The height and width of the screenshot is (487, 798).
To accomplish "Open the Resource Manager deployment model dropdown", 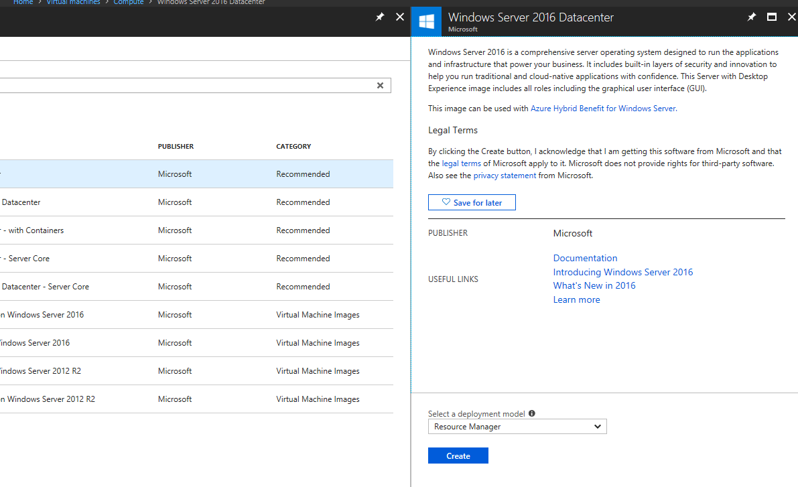I will tap(517, 427).
